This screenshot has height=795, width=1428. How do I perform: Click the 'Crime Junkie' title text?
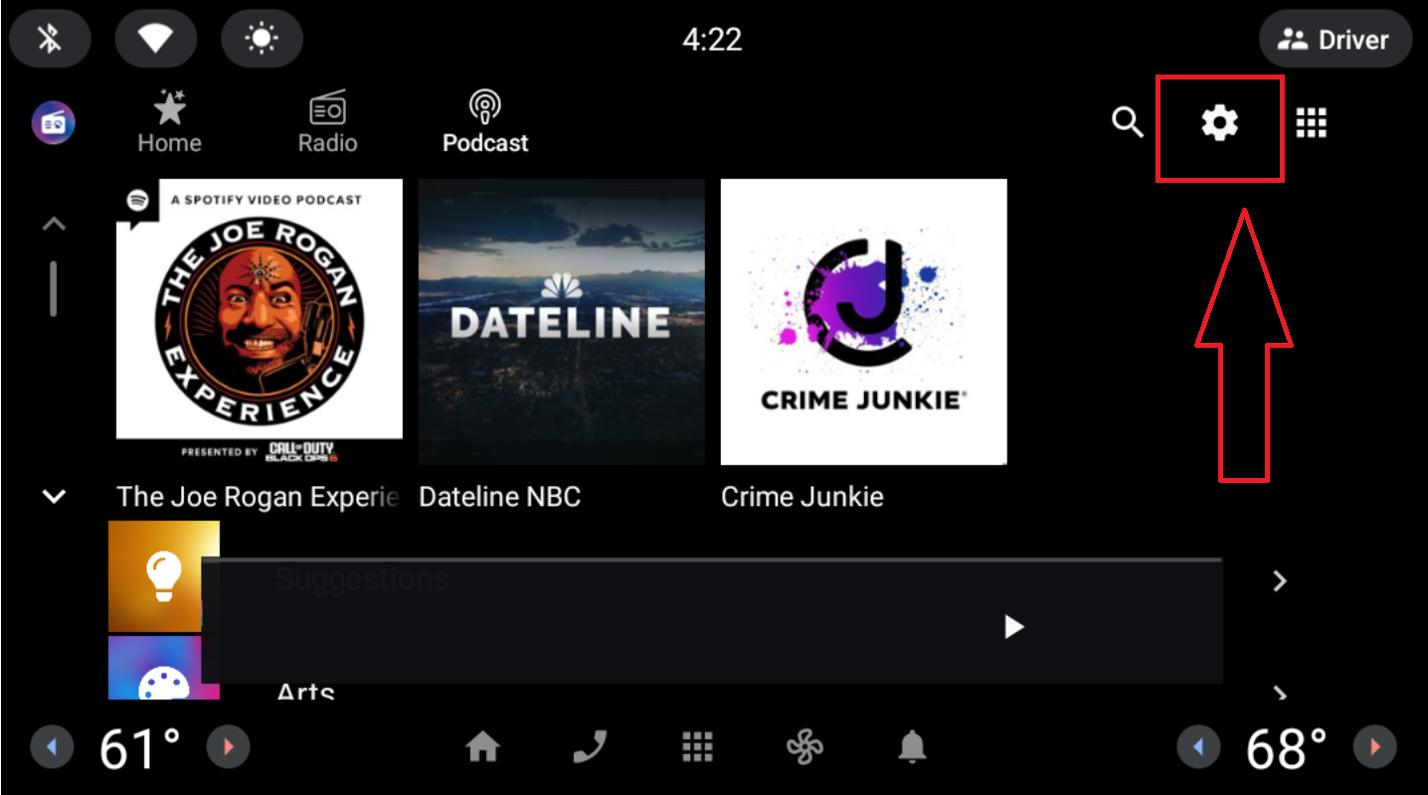[803, 497]
